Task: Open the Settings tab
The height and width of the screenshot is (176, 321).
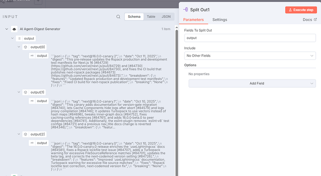Action: tap(219, 20)
